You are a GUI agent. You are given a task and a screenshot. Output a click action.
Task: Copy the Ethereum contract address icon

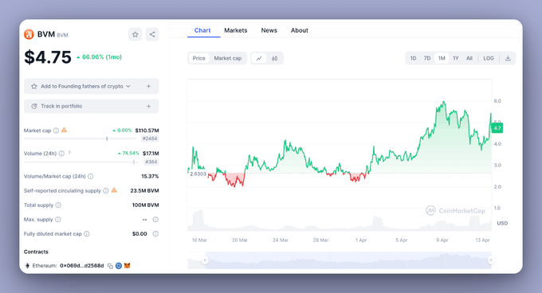(110, 266)
